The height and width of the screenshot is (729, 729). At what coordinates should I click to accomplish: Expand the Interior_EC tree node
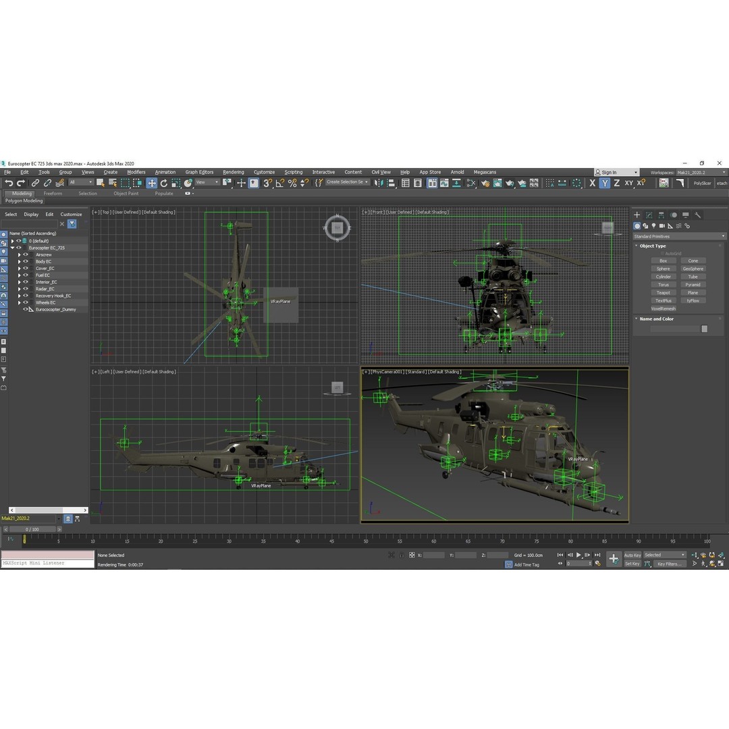click(x=20, y=282)
